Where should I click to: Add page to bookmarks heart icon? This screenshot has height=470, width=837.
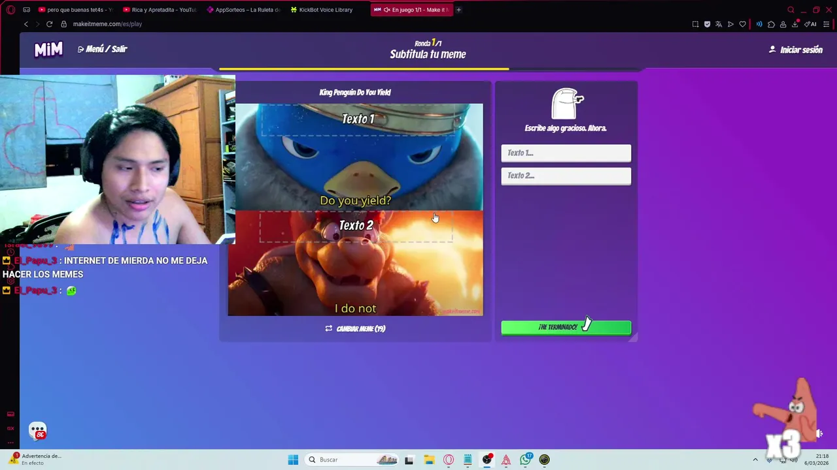pos(742,24)
